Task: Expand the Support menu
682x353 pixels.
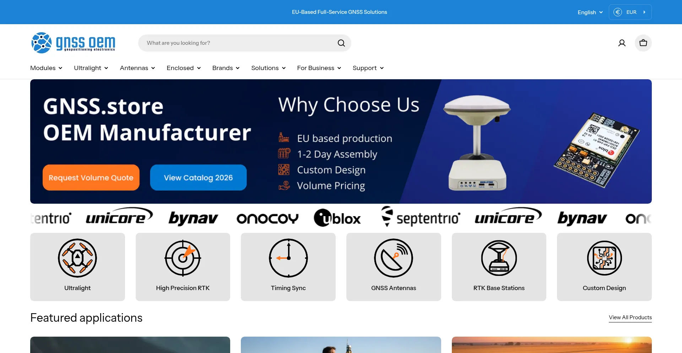Action: coord(368,68)
